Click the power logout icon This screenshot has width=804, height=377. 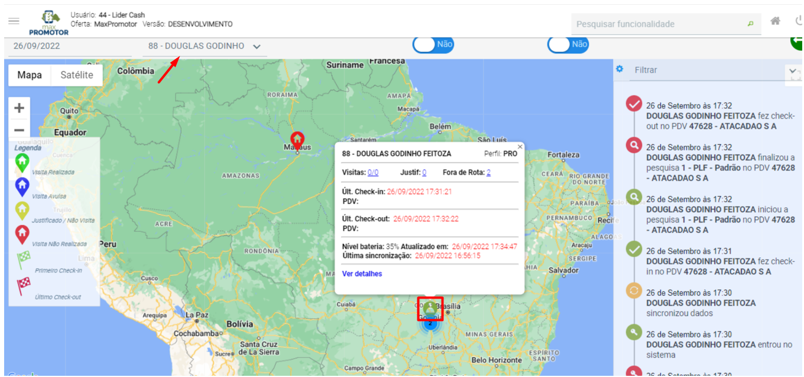pyautogui.click(x=799, y=21)
